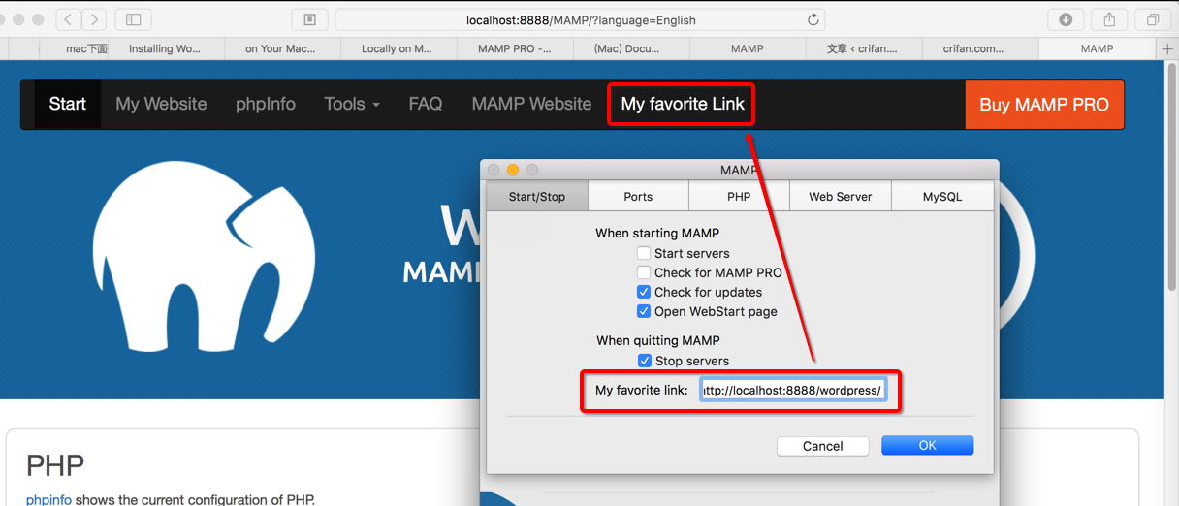Screen dimensions: 1179x506
Task: Switch to the 'Installing Wo...' browser tab
Action: (166, 48)
